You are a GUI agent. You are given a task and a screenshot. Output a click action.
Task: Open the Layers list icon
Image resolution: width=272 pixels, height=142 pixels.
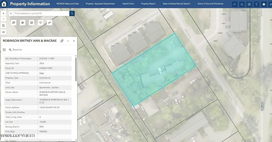click(x=242, y=4)
